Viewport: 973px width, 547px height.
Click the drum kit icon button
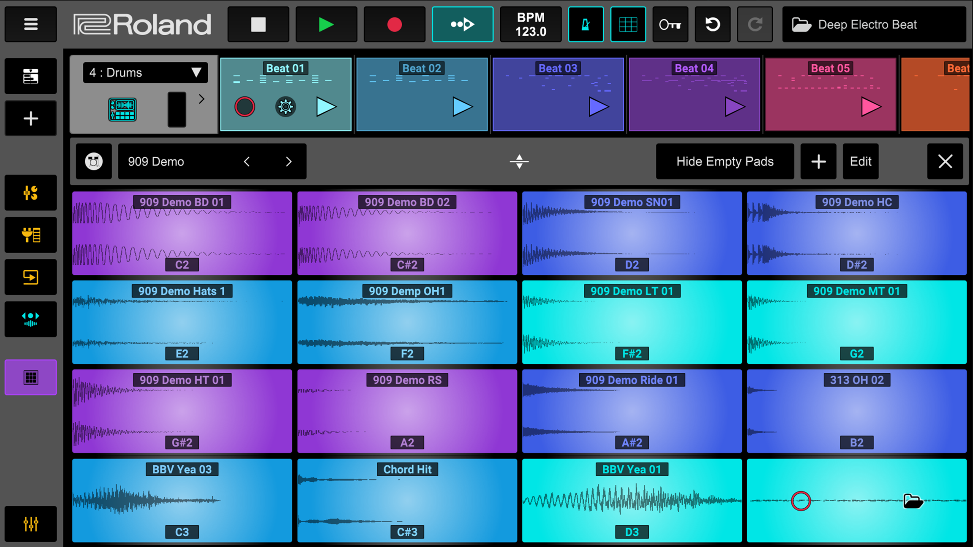point(93,161)
